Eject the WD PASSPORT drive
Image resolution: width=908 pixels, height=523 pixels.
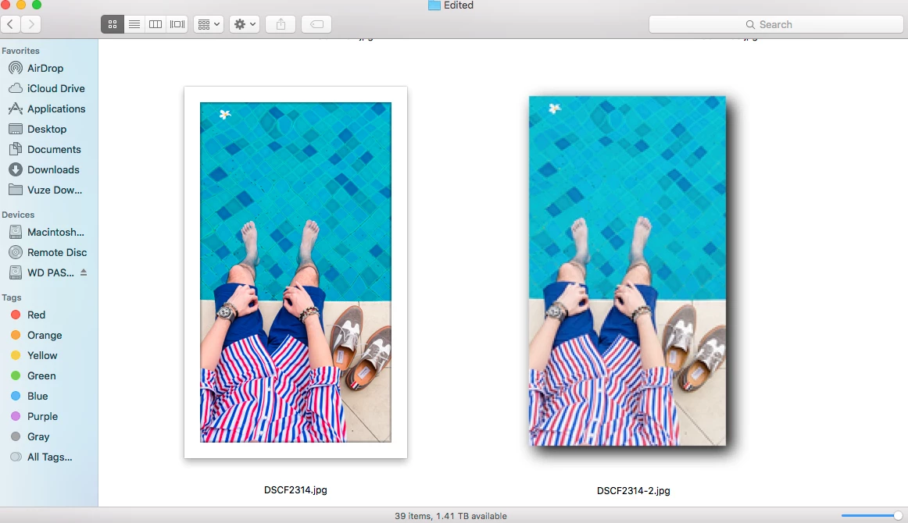pos(84,272)
